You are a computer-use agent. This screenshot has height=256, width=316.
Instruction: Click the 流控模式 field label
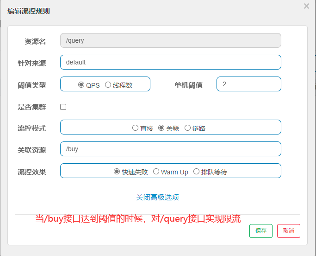[31, 128]
